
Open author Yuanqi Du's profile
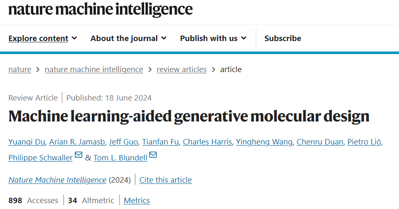(26, 142)
